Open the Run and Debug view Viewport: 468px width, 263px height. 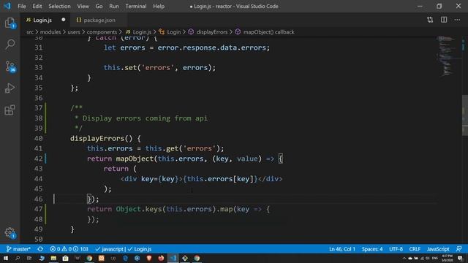point(10,88)
